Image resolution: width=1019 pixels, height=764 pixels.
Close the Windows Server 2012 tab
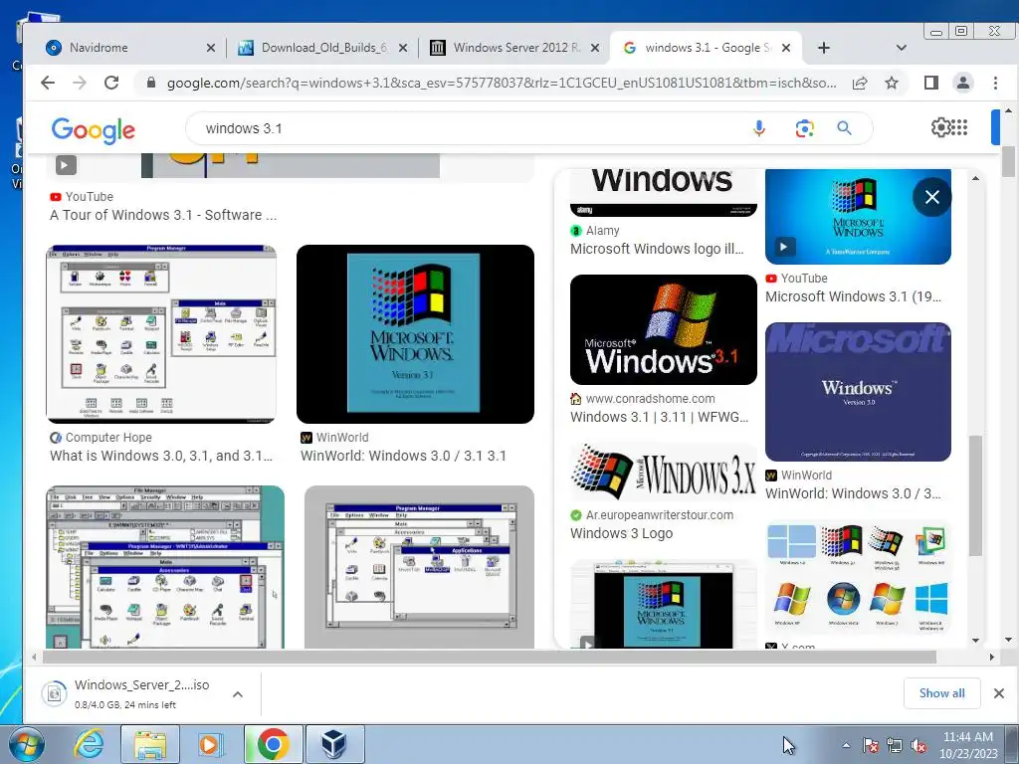(595, 48)
